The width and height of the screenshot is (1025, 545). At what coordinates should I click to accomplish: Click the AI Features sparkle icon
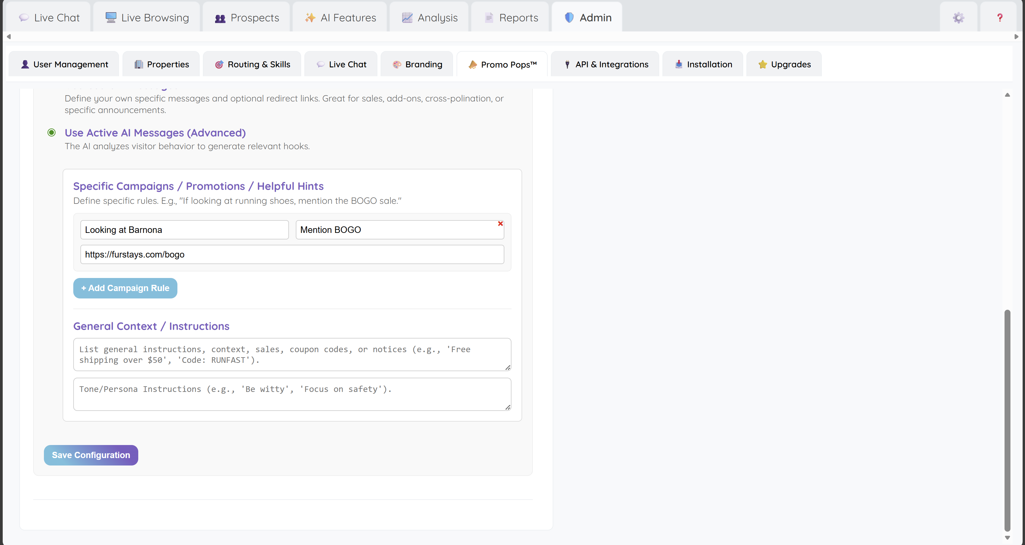pyautogui.click(x=310, y=18)
